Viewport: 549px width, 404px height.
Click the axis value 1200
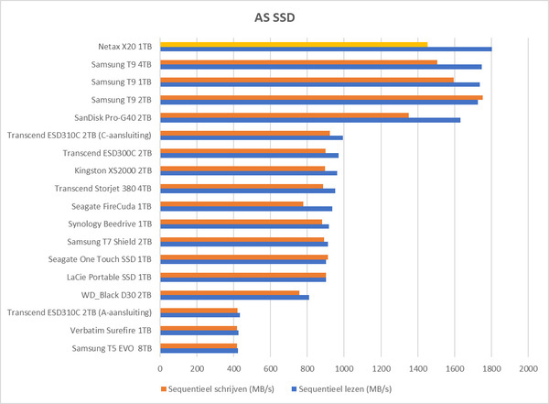click(x=381, y=369)
